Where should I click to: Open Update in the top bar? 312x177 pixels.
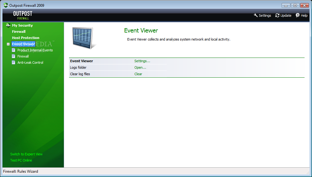pos(286,15)
